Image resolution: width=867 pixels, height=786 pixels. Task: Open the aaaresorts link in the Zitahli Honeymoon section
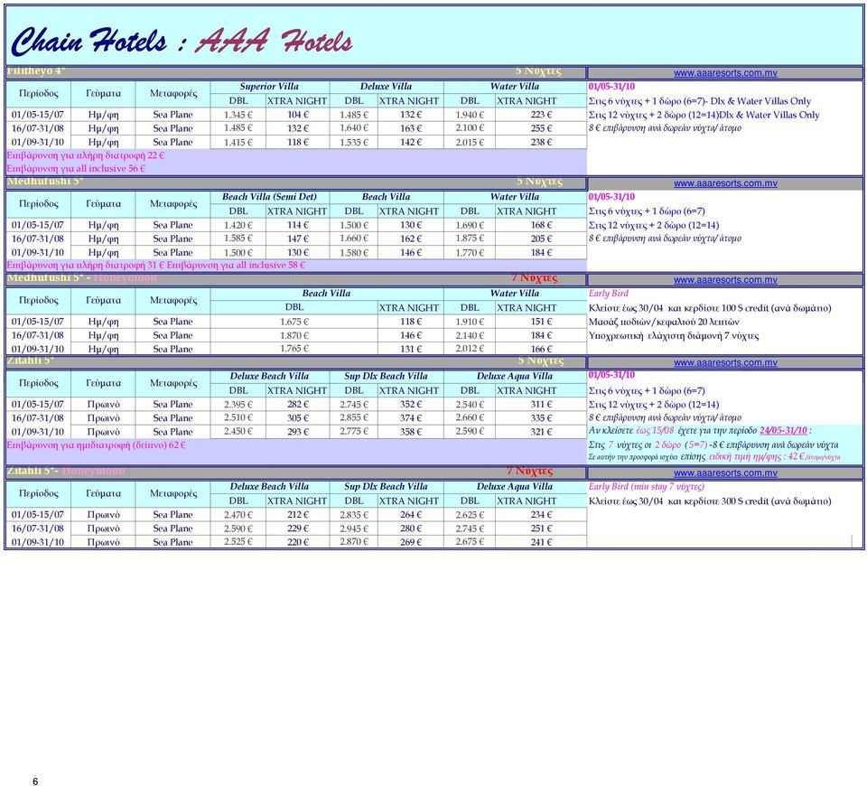pyautogui.click(x=725, y=473)
